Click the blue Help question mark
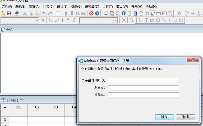203x126 pixels. coord(97,13)
